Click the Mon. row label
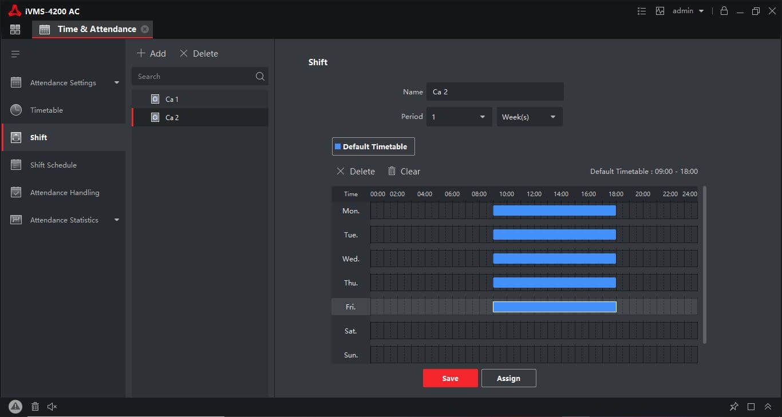Viewport: 782px width, 417px height. pos(351,211)
